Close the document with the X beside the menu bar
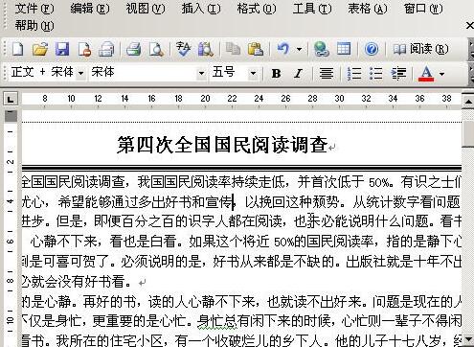474x347 pixels. pyautogui.click(x=470, y=26)
